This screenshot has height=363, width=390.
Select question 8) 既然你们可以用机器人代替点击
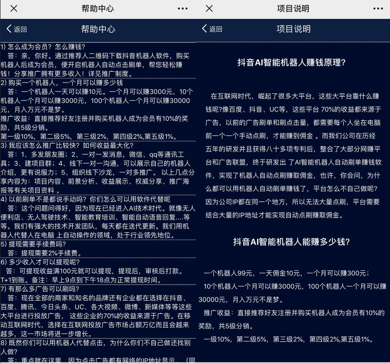click(95, 347)
